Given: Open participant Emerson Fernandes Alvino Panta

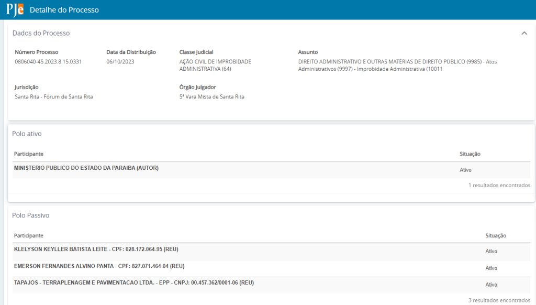Looking at the screenshot, I should coord(99,266).
